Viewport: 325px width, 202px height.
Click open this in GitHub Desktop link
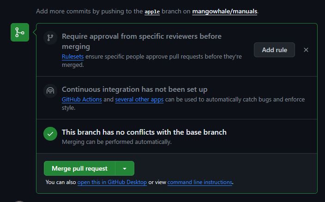pyautogui.click(x=112, y=182)
